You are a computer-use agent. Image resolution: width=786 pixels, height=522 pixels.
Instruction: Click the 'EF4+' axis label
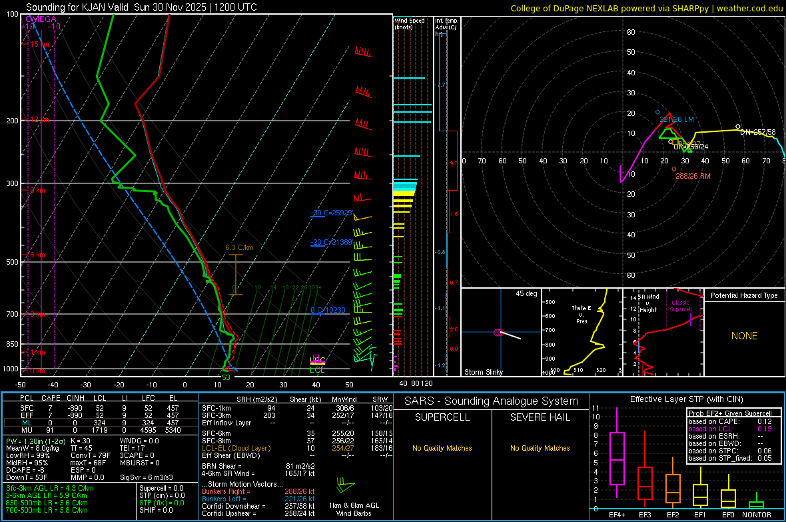(x=617, y=515)
